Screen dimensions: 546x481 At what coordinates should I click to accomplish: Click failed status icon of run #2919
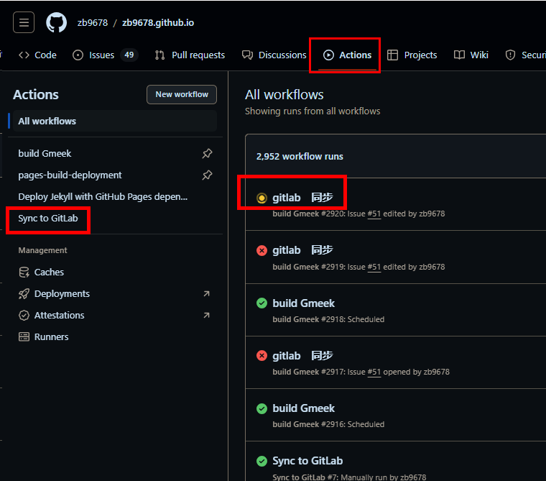coord(262,251)
